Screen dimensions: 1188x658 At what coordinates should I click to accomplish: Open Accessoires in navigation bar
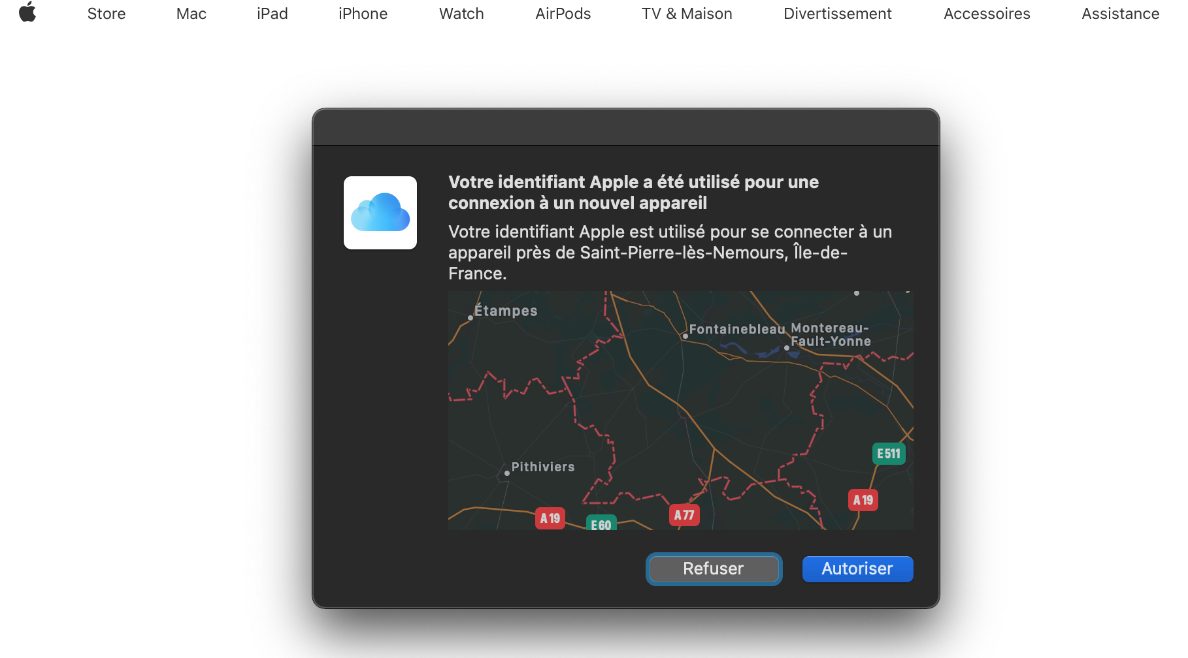click(987, 14)
